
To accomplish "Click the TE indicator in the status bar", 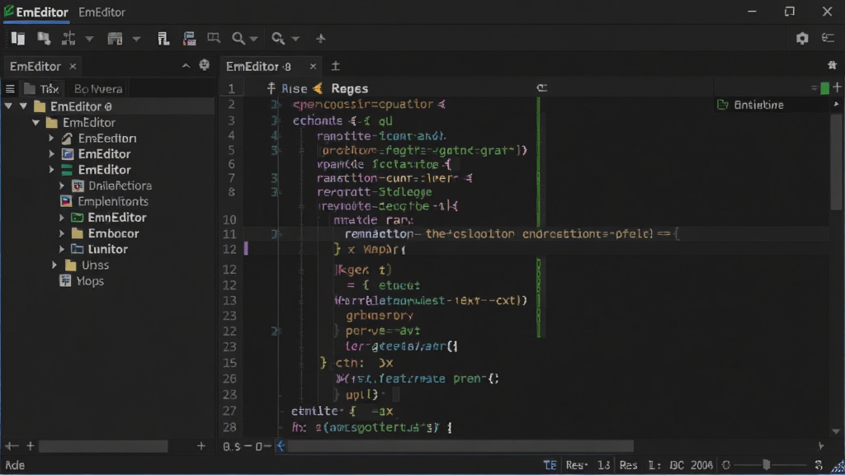I will (x=550, y=465).
